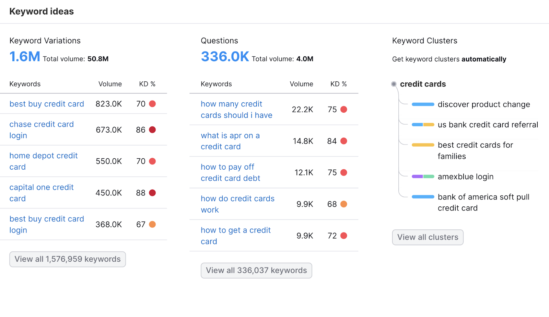Click dark red KD dot for 'chase credit card login'

pyautogui.click(x=152, y=130)
